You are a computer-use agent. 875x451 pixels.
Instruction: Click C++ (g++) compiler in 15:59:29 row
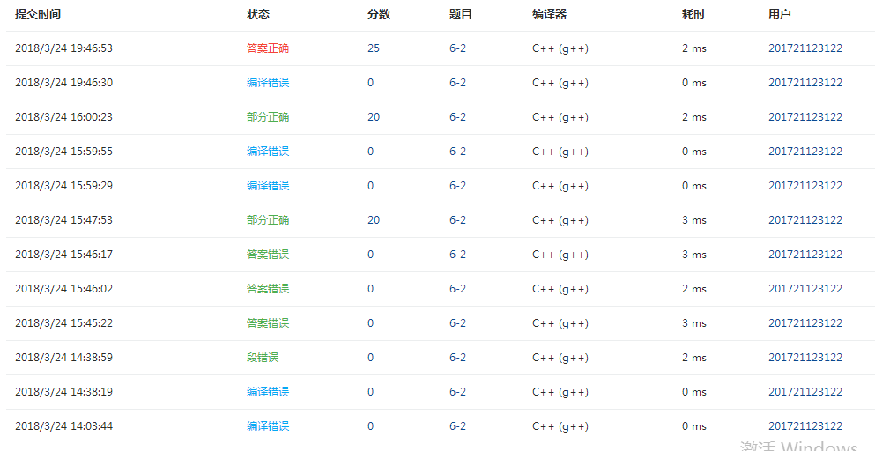pos(560,186)
